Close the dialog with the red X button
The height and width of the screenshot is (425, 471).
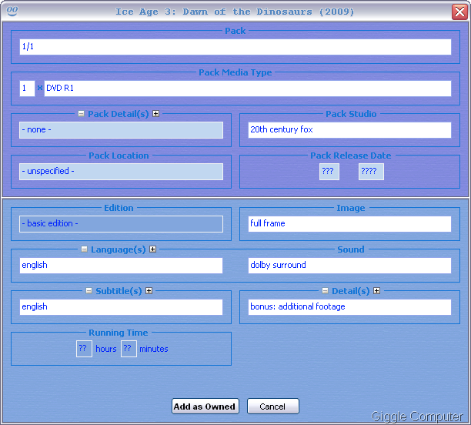click(x=459, y=12)
